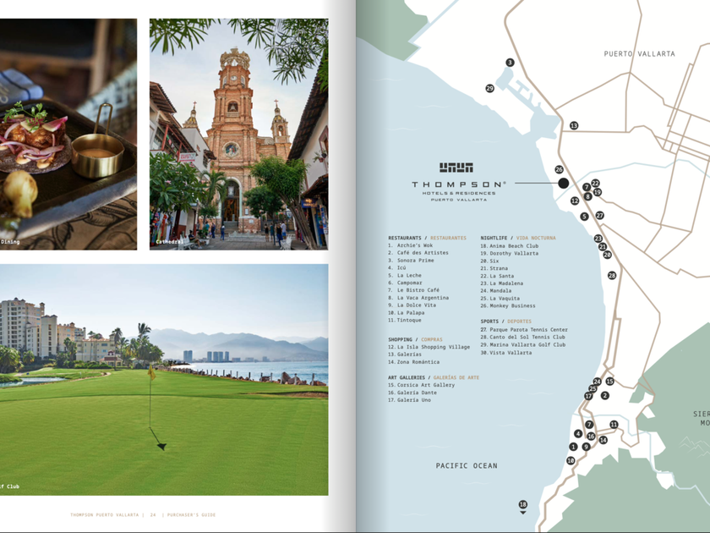This screenshot has width=710, height=533.
Task: Select map marker 8
Action: point(587,196)
